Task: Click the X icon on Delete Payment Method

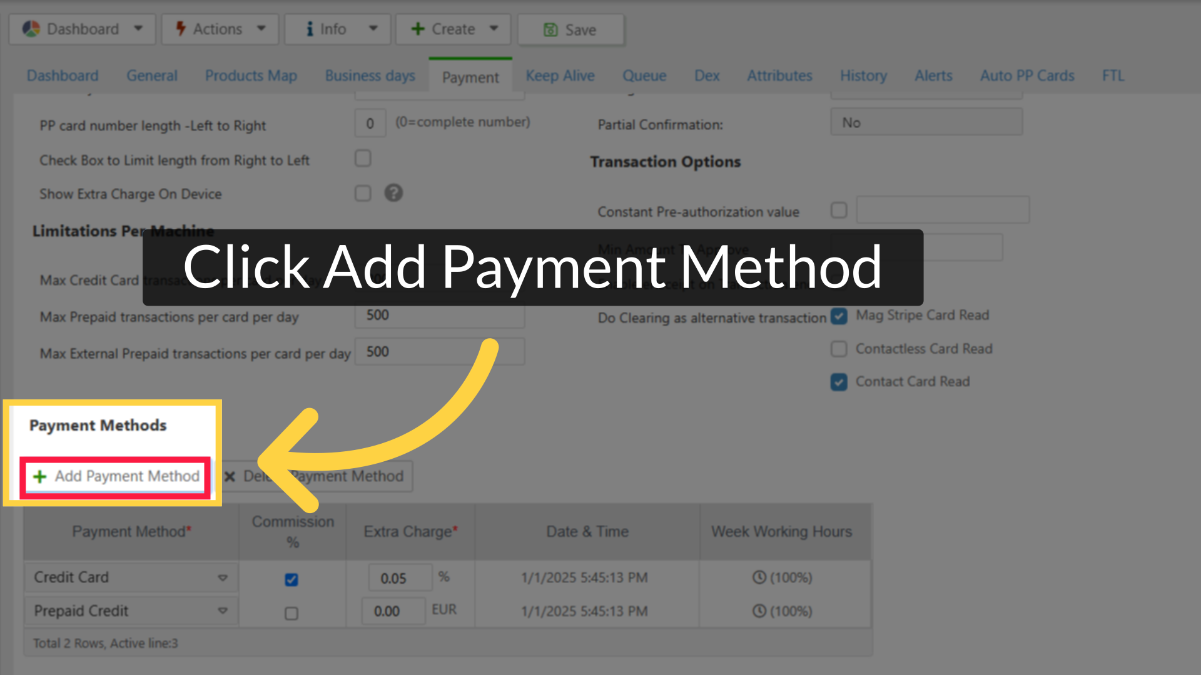Action: tap(230, 477)
